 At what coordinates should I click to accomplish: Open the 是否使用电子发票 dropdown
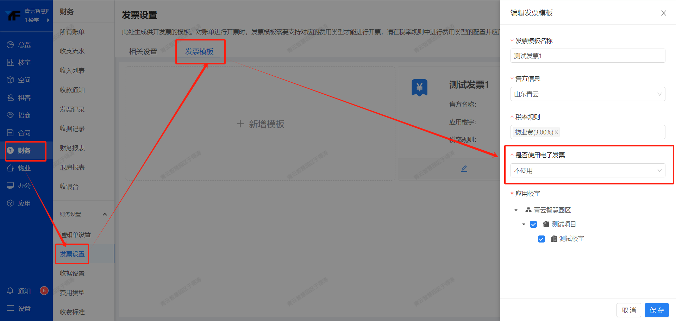587,171
